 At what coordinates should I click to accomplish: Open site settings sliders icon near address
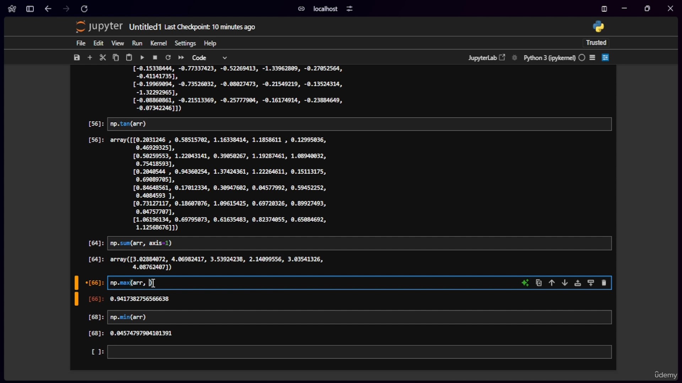350,9
